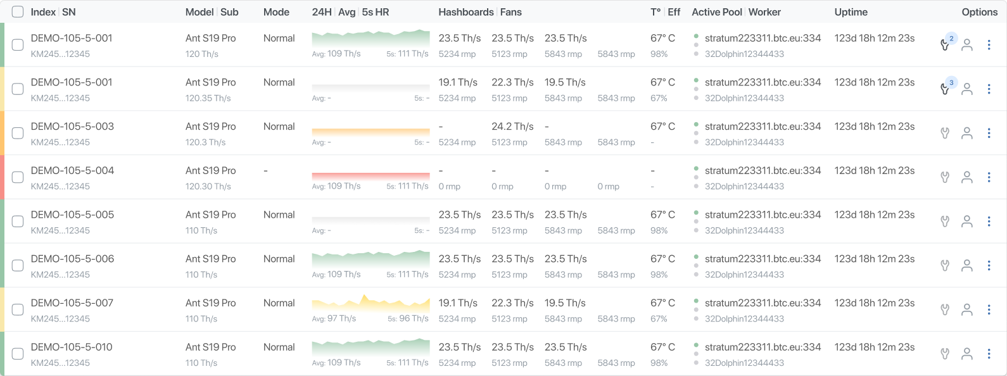Sort by Uptime column header

tap(851, 12)
